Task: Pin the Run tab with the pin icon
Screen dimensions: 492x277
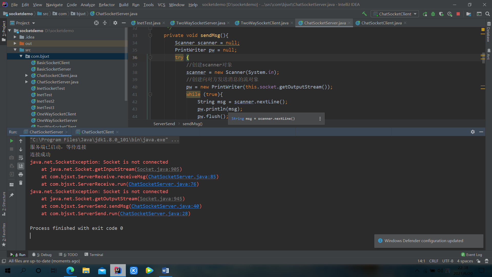Action: (x=12, y=195)
